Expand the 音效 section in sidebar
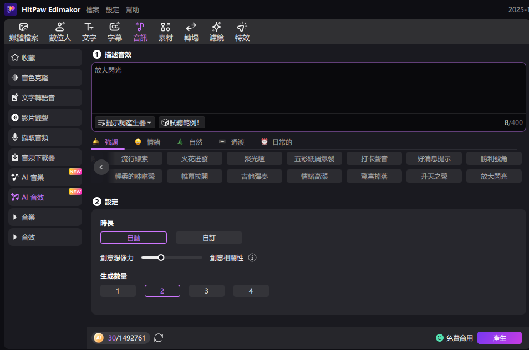529x350 pixels. (45, 237)
